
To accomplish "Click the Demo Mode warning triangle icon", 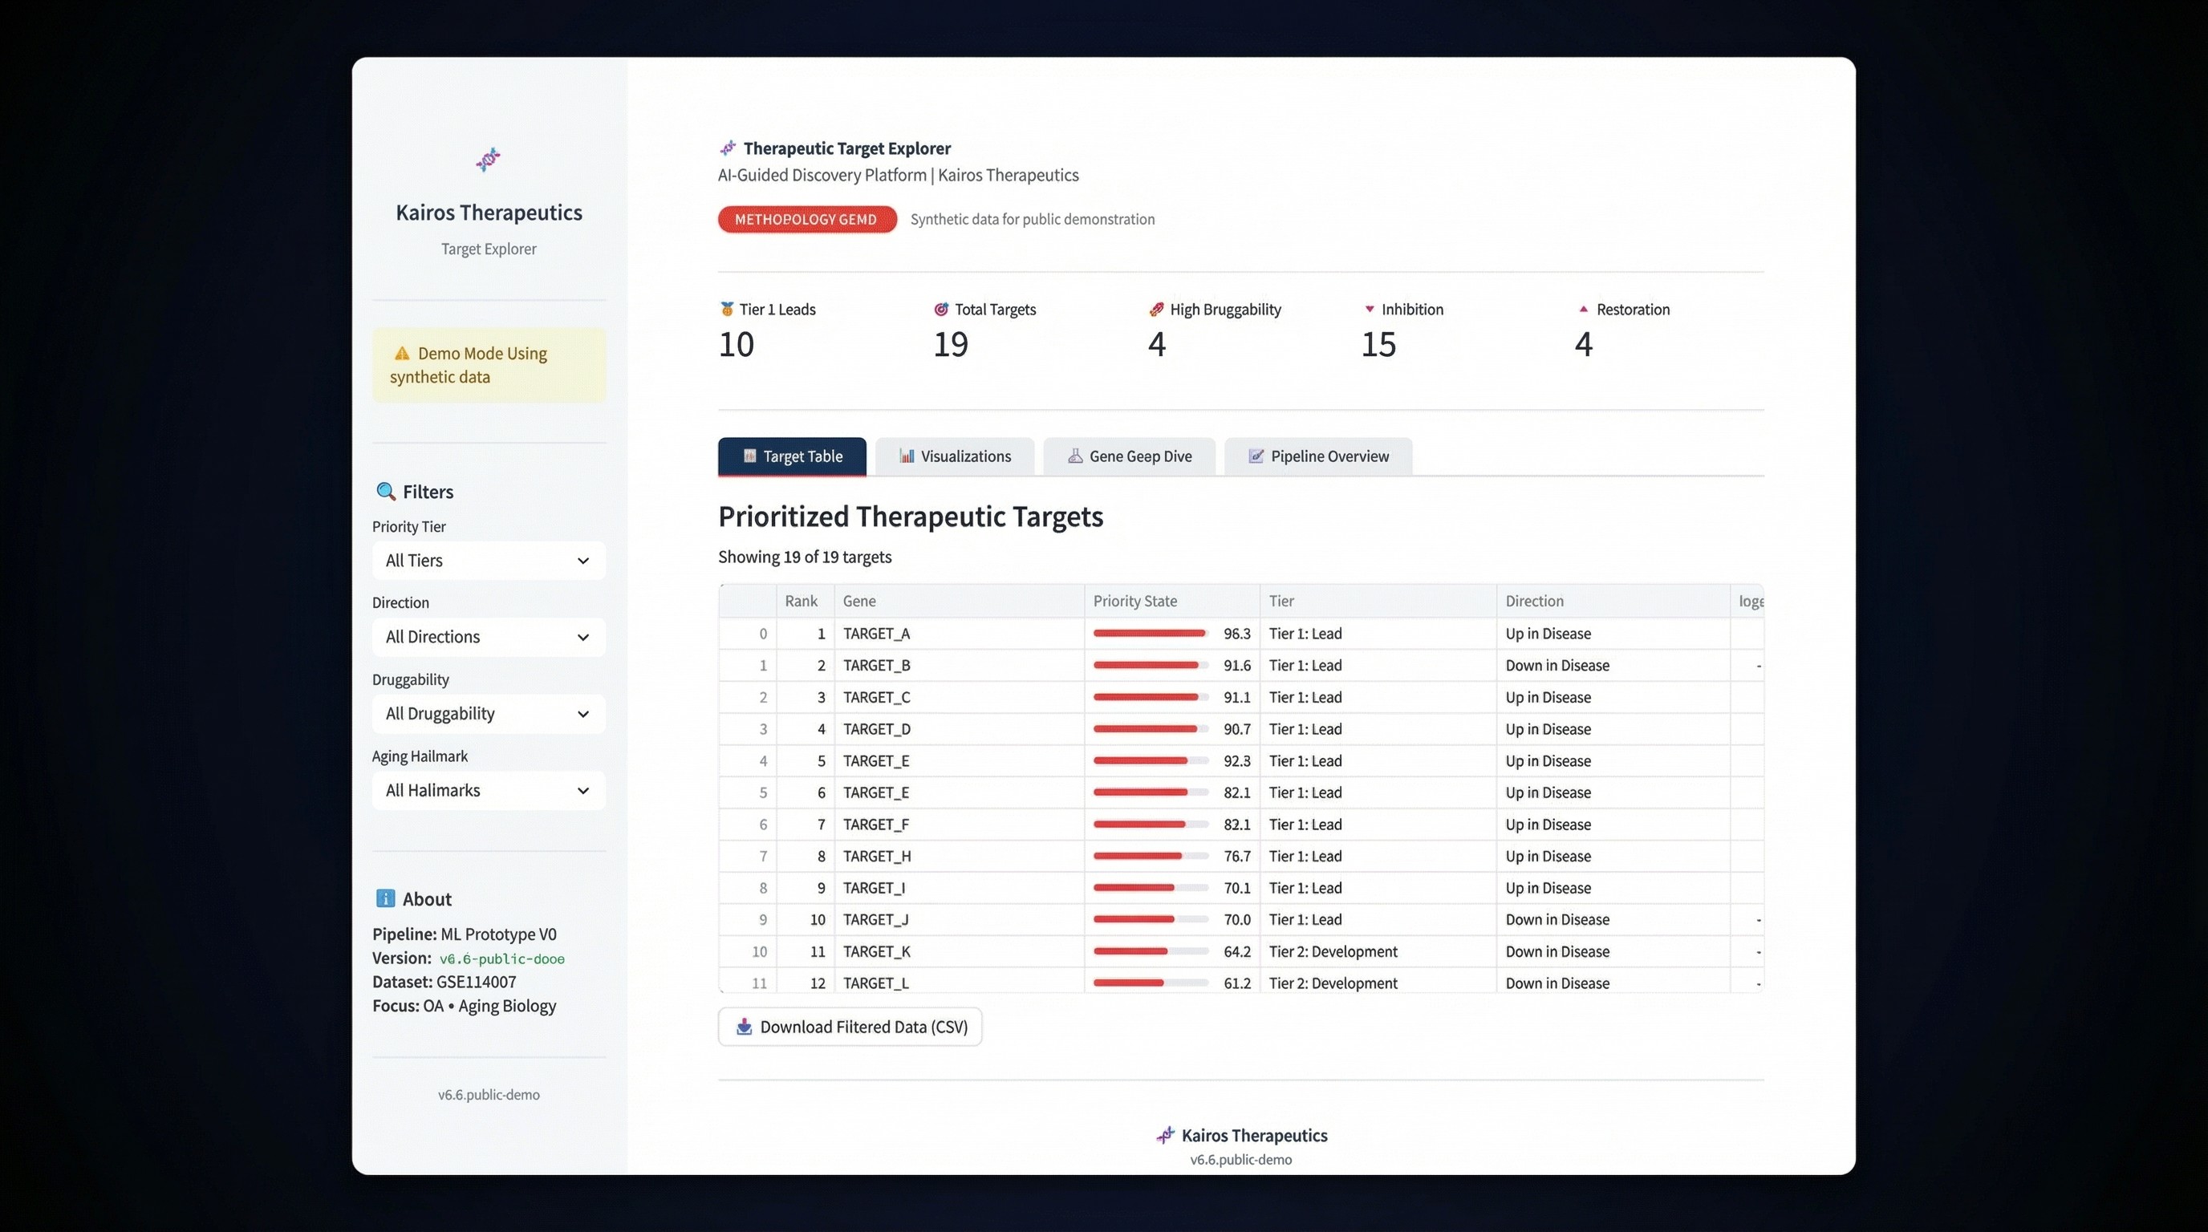I will pyautogui.click(x=401, y=353).
